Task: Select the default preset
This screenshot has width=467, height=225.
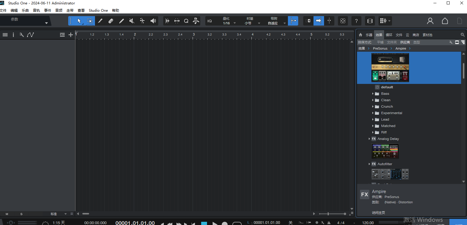Action: [387, 87]
